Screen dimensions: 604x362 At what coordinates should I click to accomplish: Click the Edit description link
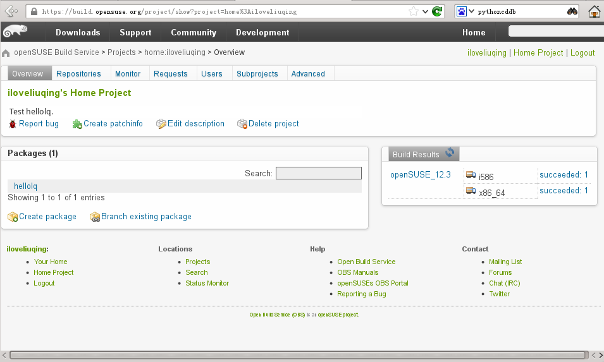[x=196, y=123]
